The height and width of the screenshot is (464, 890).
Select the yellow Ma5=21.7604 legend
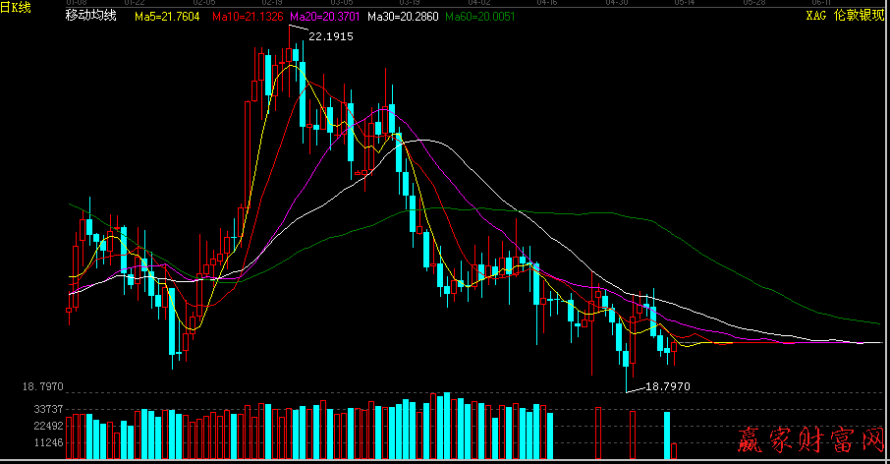click(167, 17)
